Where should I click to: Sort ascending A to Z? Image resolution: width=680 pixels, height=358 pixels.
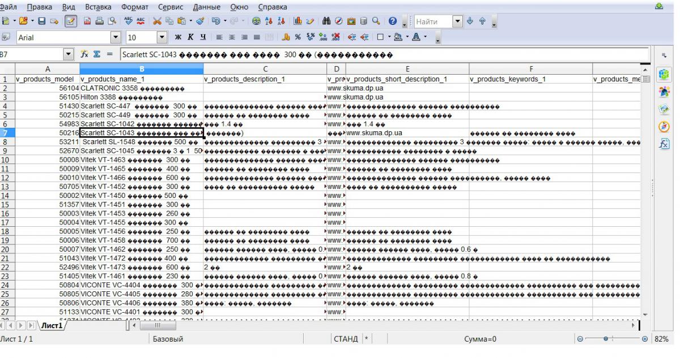click(267, 22)
